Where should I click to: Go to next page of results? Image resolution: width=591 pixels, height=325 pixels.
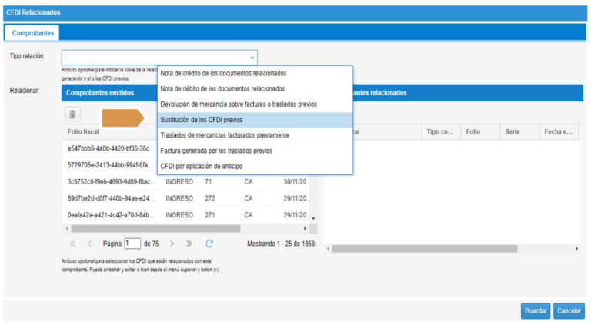pos(172,244)
